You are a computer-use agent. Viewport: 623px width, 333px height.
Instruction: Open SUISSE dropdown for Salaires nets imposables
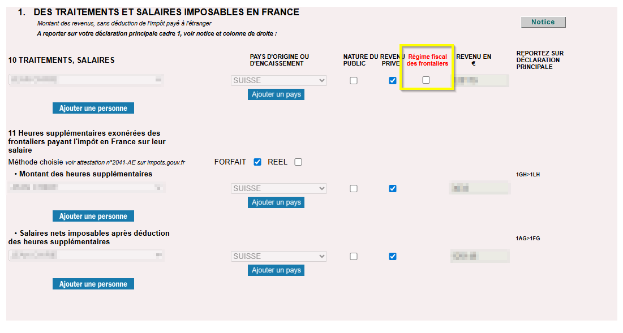[x=279, y=256]
